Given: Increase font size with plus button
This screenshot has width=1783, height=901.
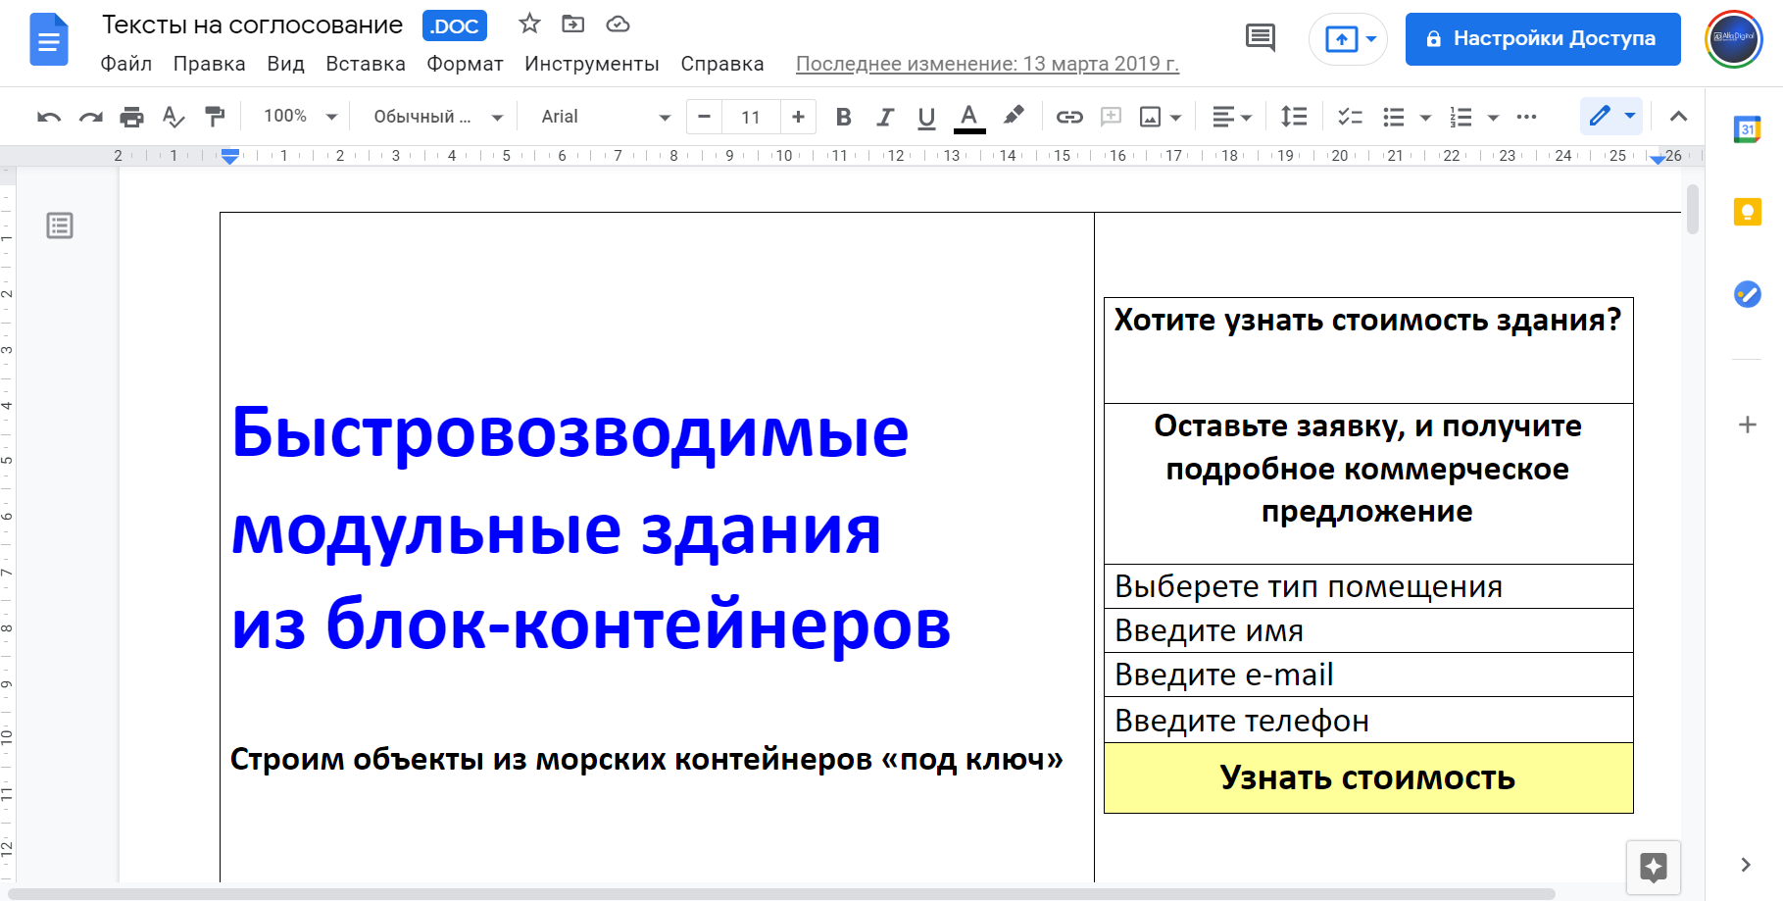Looking at the screenshot, I should (x=798, y=118).
